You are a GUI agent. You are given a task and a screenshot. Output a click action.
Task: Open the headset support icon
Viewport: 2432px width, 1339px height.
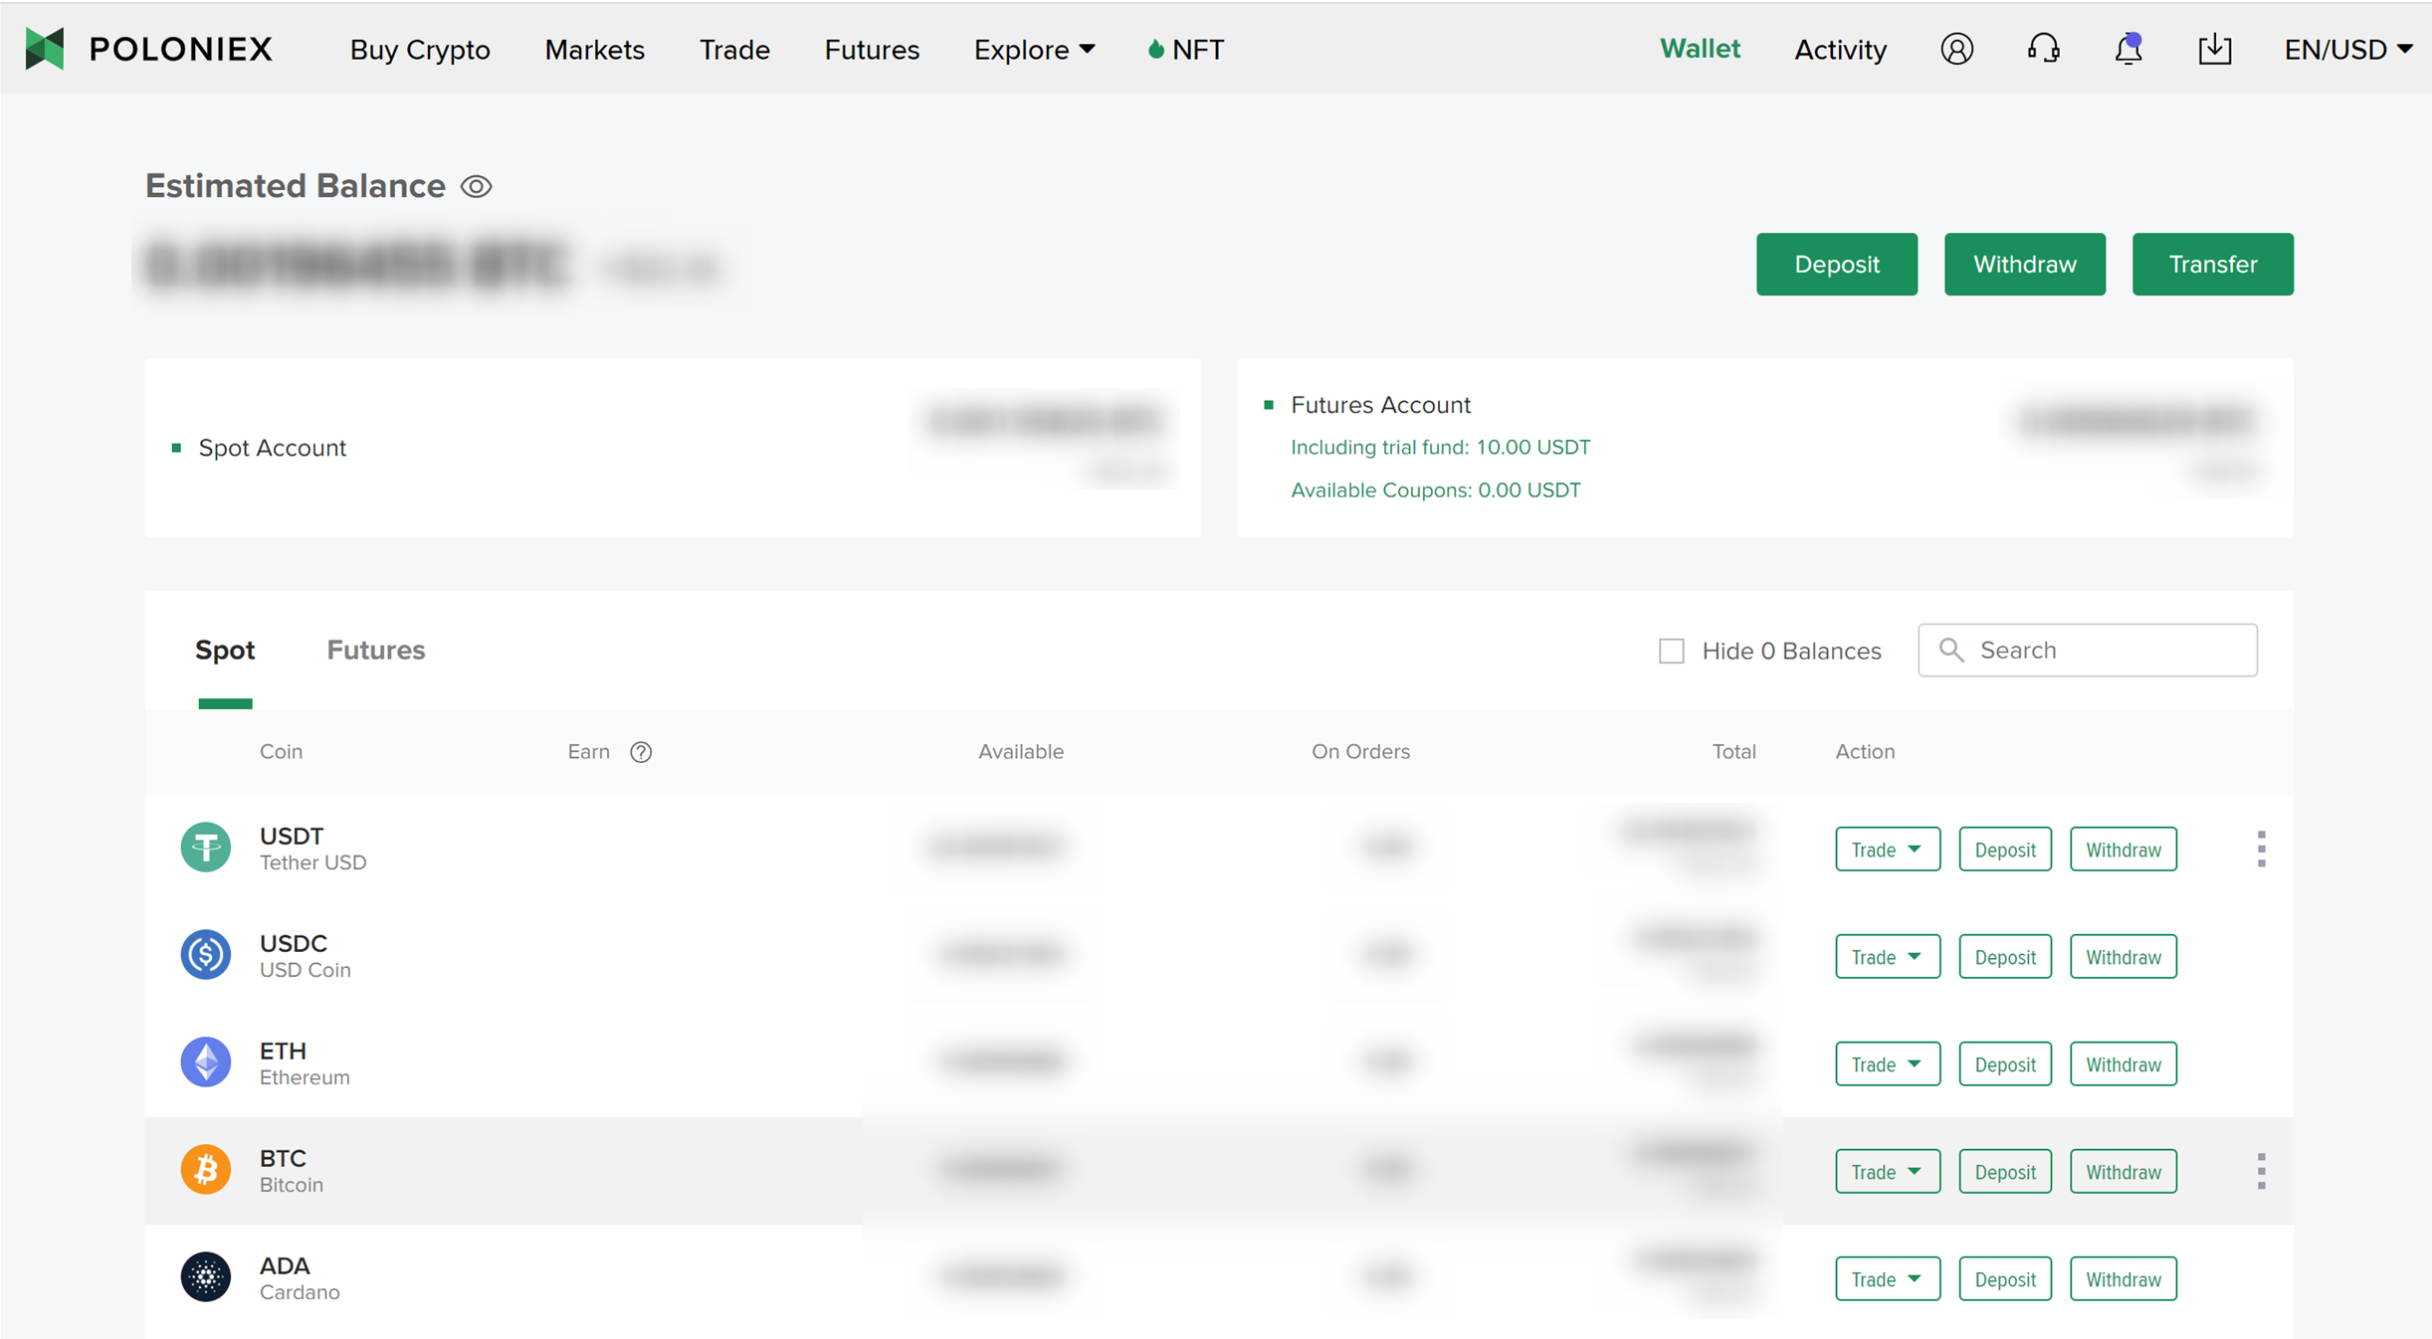[x=2043, y=49]
